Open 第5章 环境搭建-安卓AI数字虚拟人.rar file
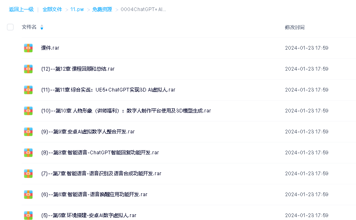 coord(89,215)
